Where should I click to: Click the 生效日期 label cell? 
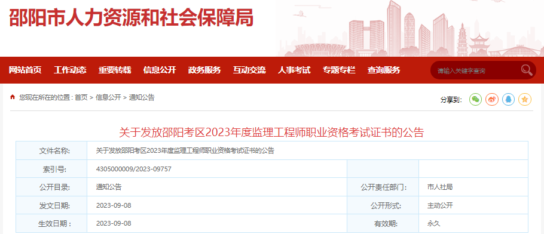(51, 224)
